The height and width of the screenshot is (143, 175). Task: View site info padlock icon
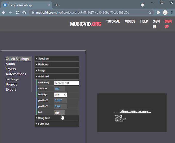[33, 12]
